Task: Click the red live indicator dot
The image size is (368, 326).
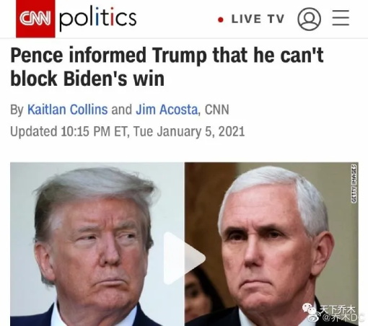Action: (x=221, y=19)
